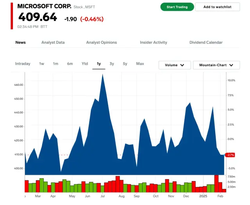This screenshot has height=205, width=250.
Task: Expand the Volume dropdown
Action: [x=175, y=65]
